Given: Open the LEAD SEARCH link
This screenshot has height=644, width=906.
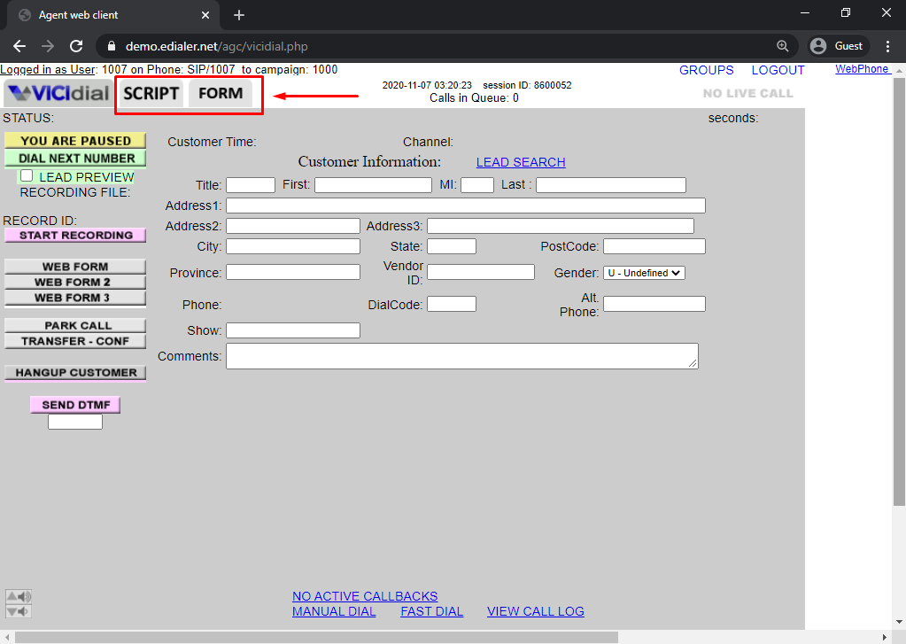Looking at the screenshot, I should click(x=521, y=162).
